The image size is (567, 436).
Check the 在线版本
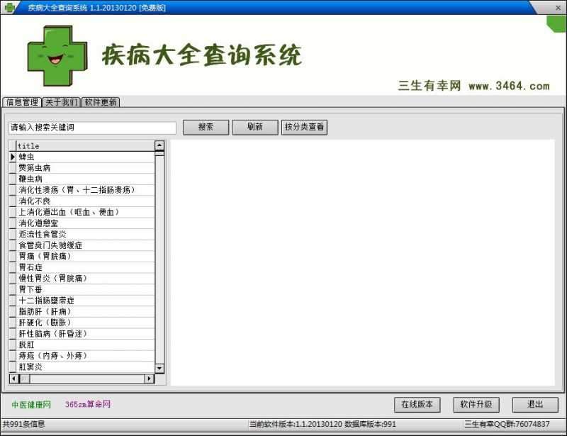coord(417,404)
